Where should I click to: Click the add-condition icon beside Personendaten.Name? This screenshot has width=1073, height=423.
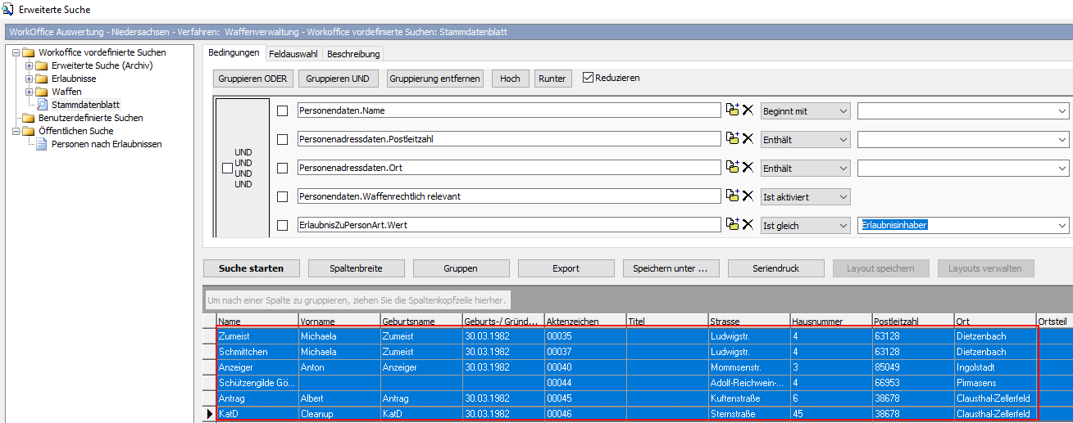click(x=733, y=110)
